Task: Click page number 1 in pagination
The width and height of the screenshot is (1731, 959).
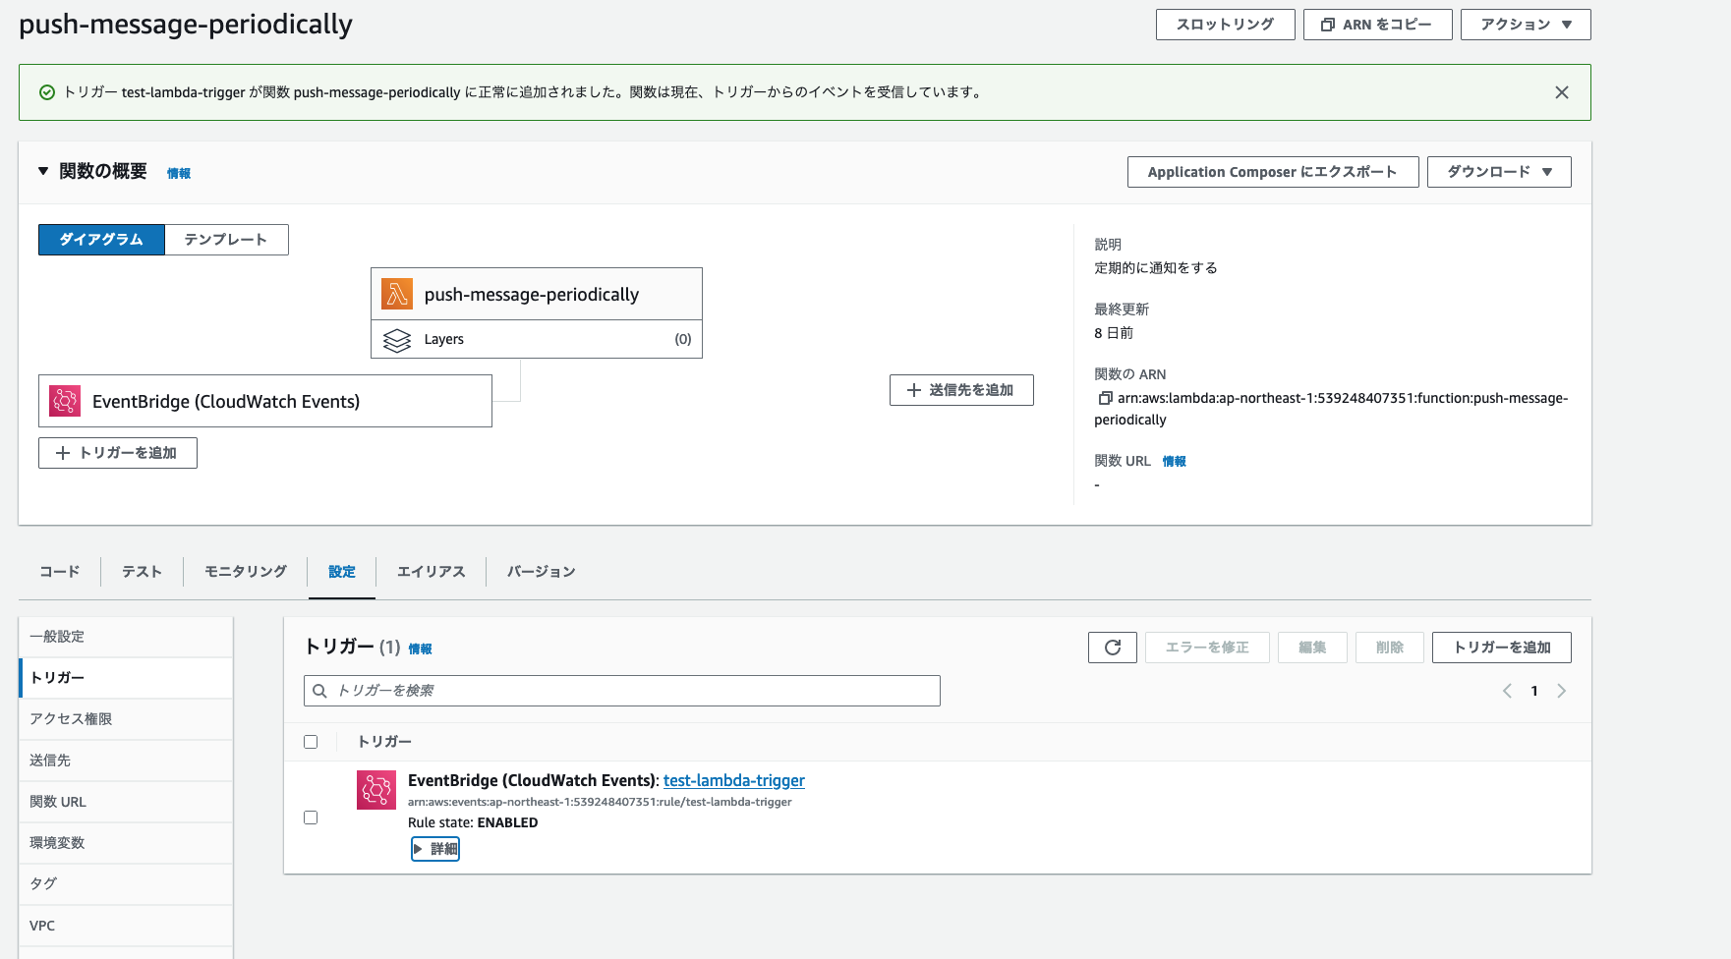Action: pyautogui.click(x=1534, y=691)
